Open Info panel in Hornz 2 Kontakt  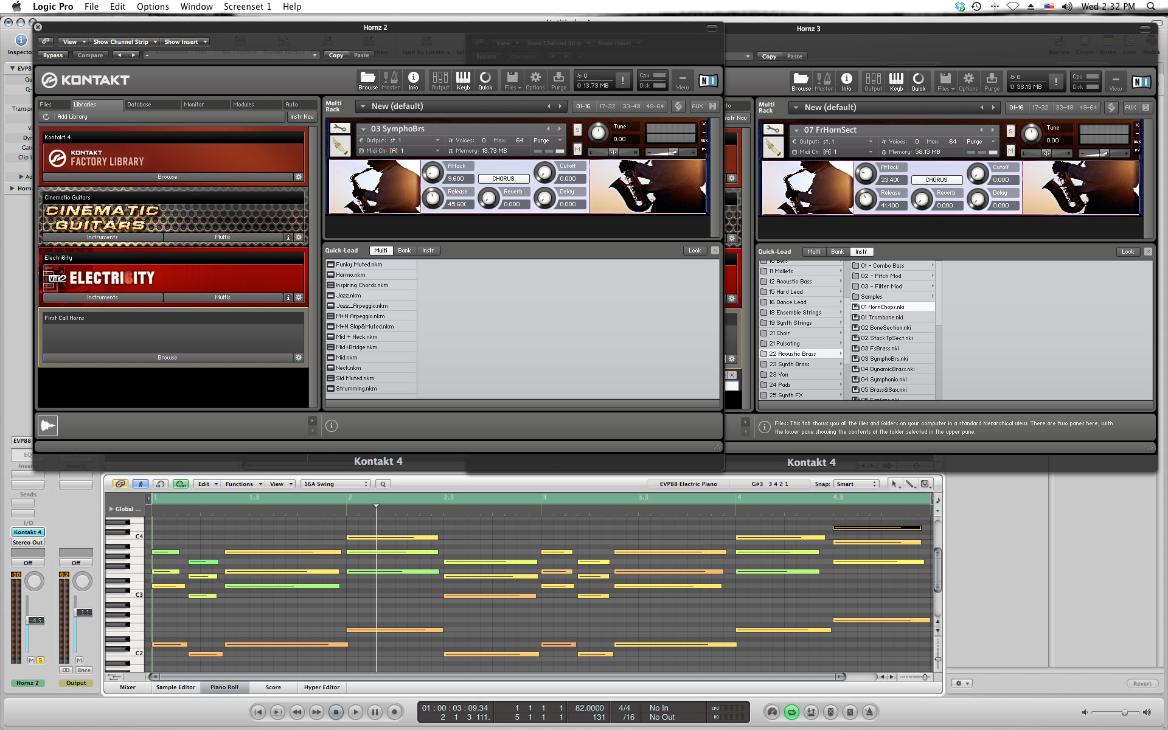(x=413, y=80)
